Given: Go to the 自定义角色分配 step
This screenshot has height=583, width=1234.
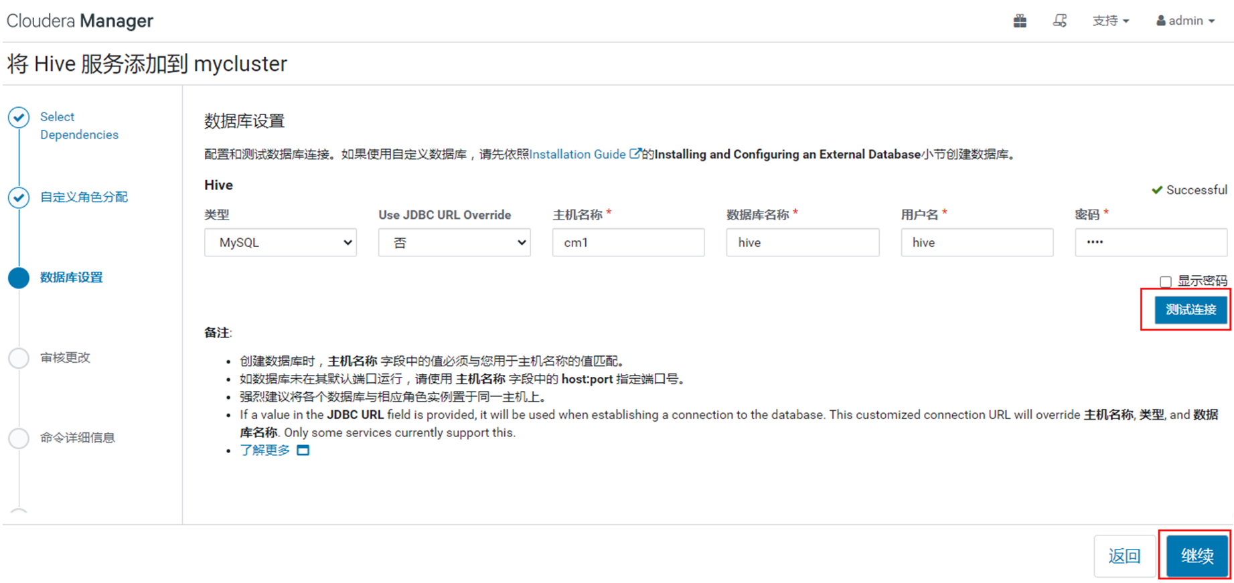Looking at the screenshot, I should point(84,197).
